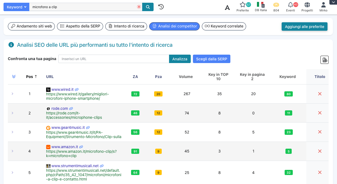The height and width of the screenshot is (184, 337).
Task: Focus the Inserisci un URL field
Action: point(114,59)
